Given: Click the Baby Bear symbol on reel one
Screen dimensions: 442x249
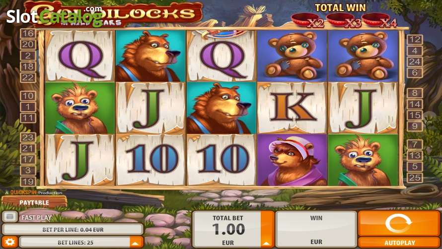Looking at the screenshot, I should [x=80, y=108].
